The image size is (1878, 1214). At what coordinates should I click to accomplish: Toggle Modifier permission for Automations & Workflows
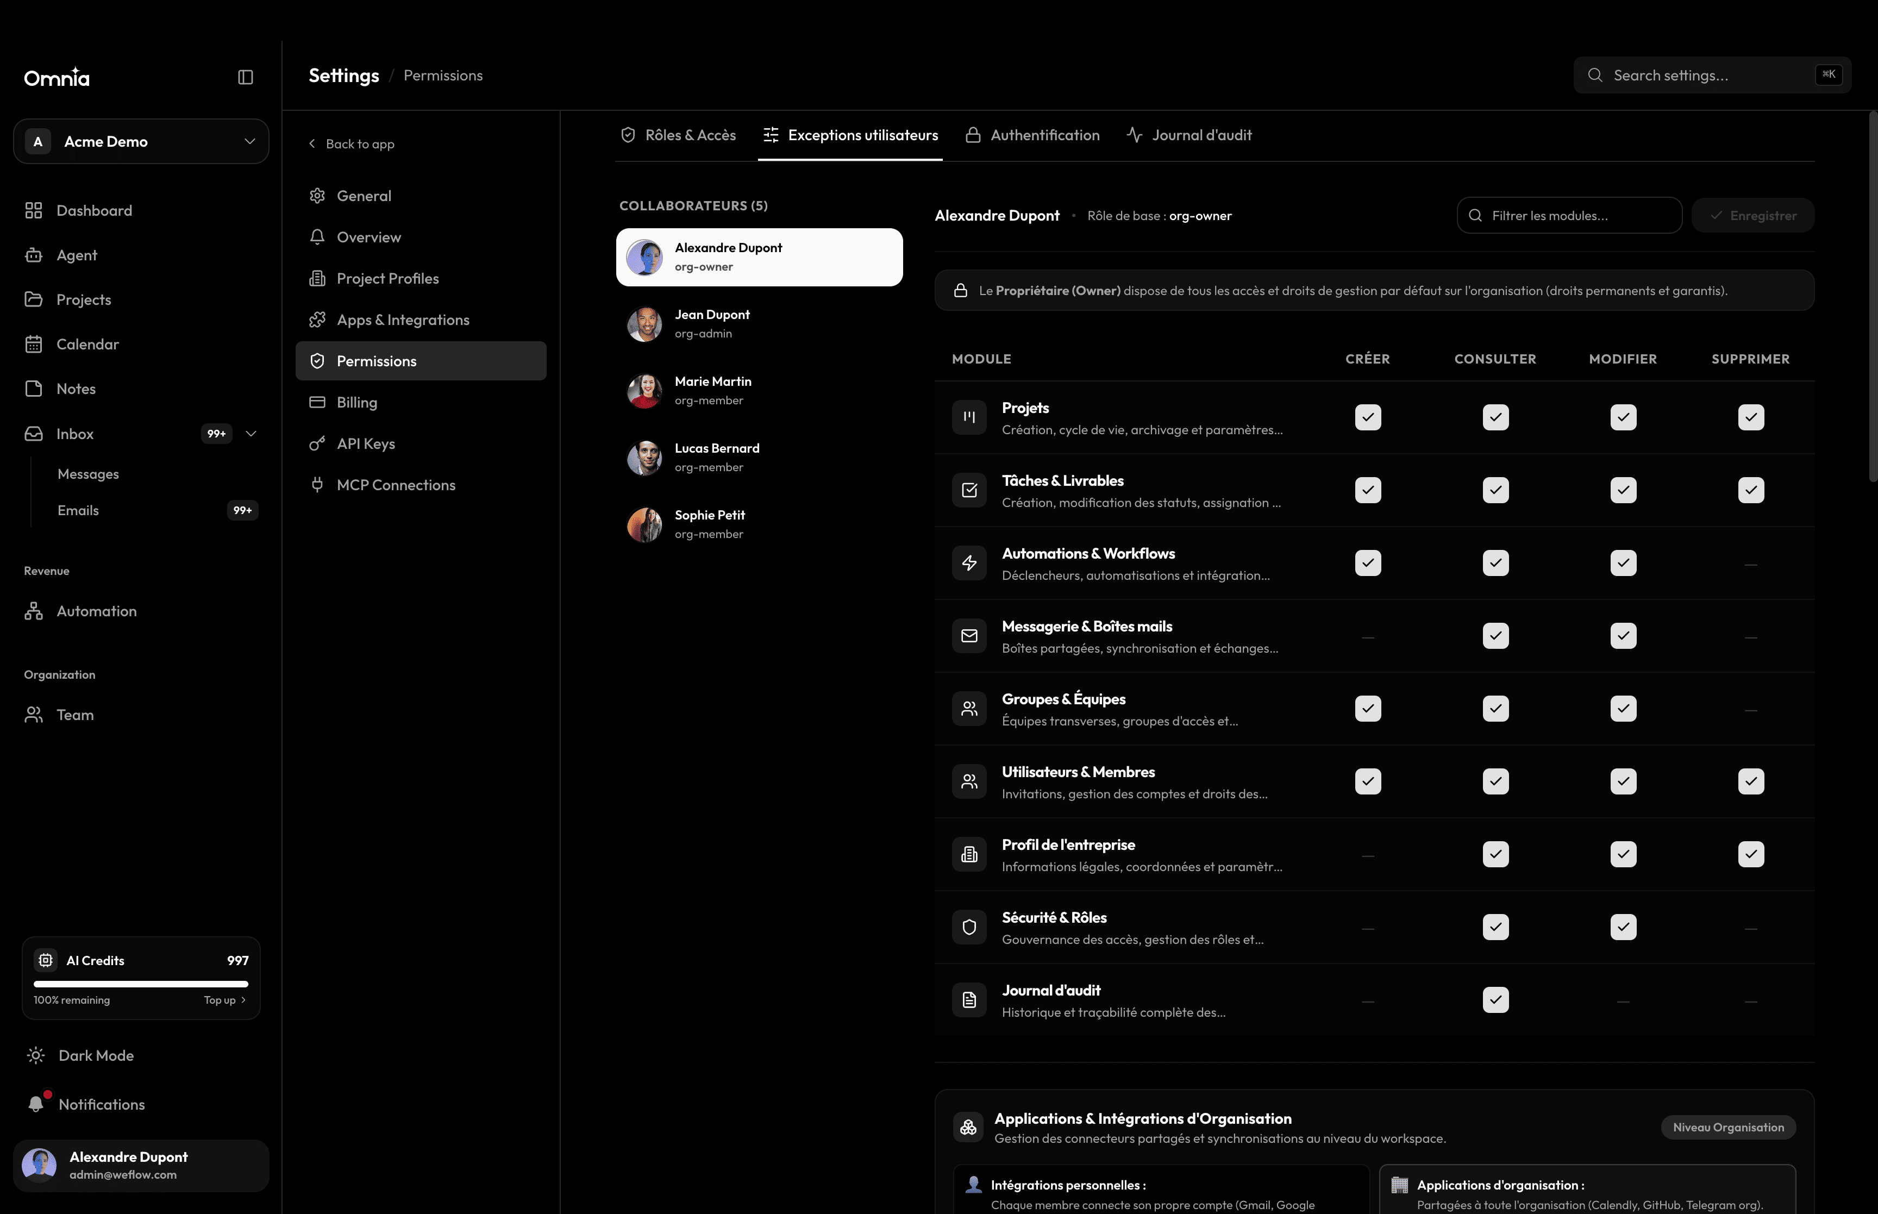tap(1624, 563)
